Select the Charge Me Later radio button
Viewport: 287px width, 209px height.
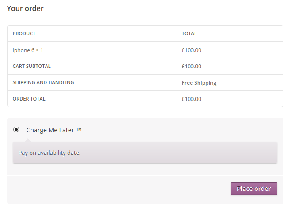16,130
